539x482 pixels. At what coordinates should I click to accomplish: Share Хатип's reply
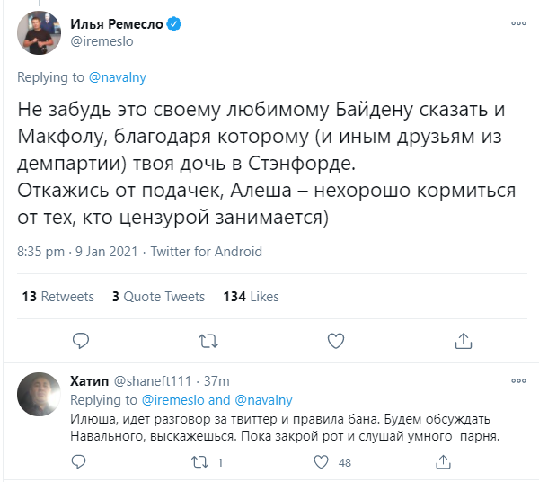pyautogui.click(x=440, y=462)
